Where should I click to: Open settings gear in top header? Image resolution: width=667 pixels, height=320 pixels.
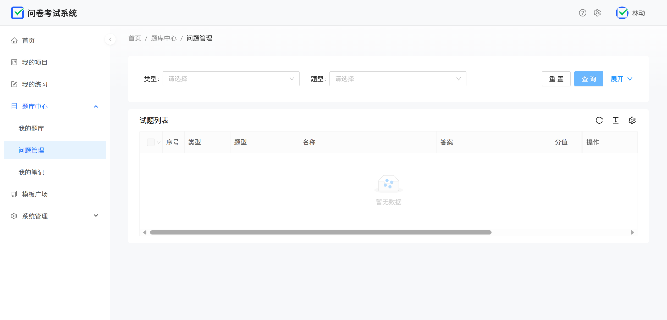[597, 13]
